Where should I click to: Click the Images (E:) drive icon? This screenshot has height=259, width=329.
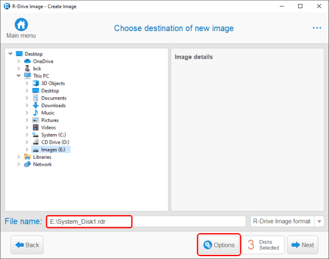[x=36, y=150]
